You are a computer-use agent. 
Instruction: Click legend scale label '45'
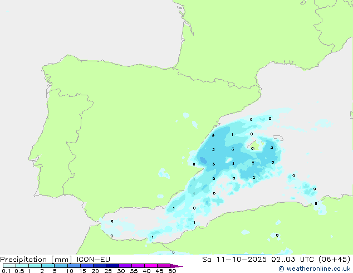[159, 271]
